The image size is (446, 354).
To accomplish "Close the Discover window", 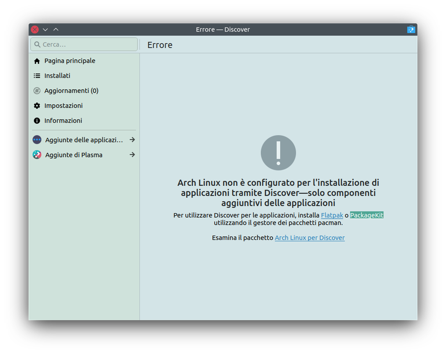I will coord(35,29).
